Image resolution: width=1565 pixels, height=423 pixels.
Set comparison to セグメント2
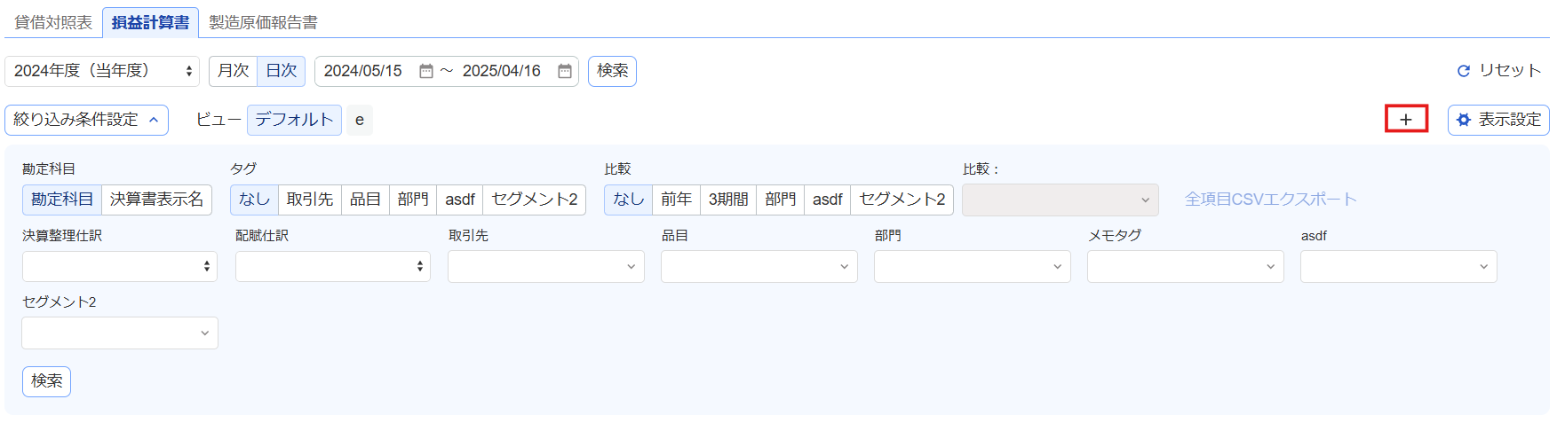(x=902, y=200)
